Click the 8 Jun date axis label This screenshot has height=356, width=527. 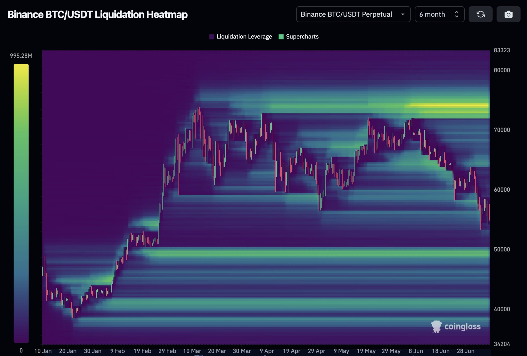point(416,351)
